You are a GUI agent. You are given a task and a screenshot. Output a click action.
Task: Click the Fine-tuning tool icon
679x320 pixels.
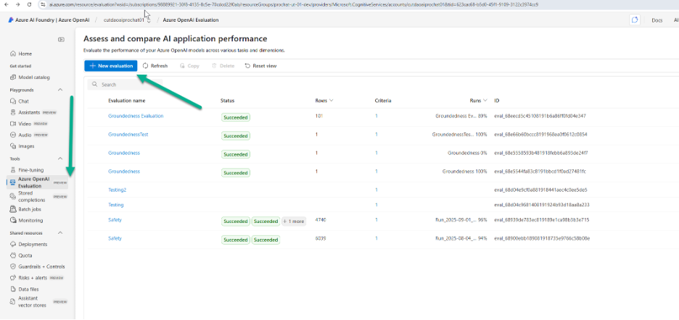12,169
